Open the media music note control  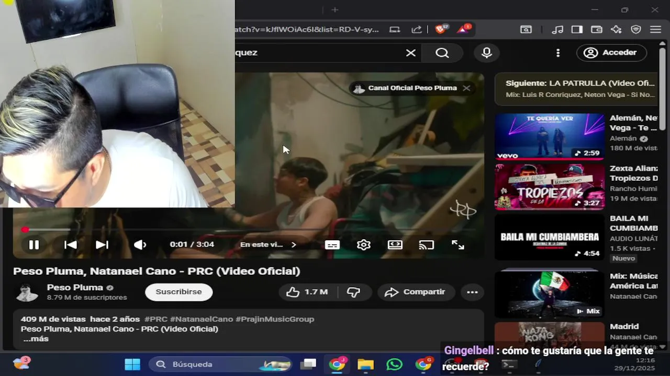[558, 30]
